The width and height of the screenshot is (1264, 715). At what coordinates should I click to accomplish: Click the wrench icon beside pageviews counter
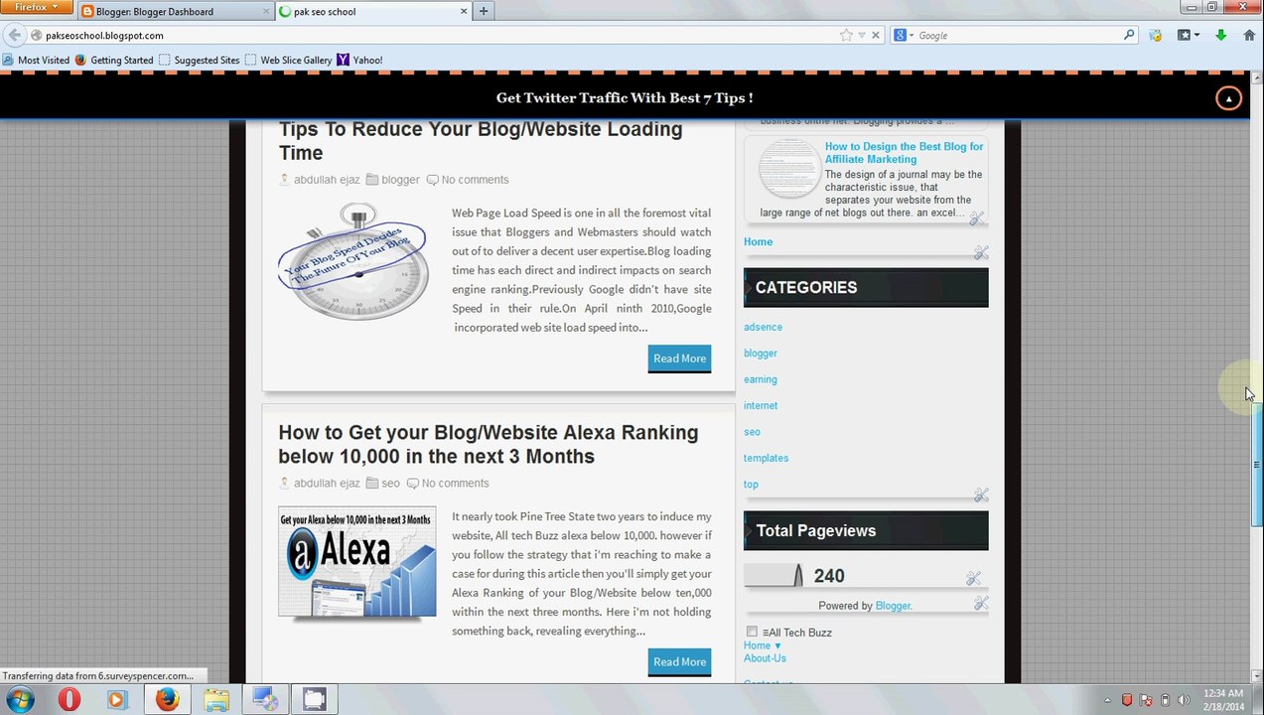coord(972,578)
